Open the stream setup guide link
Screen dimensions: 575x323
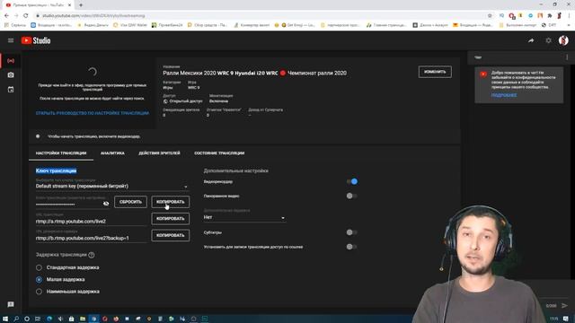coord(93,113)
